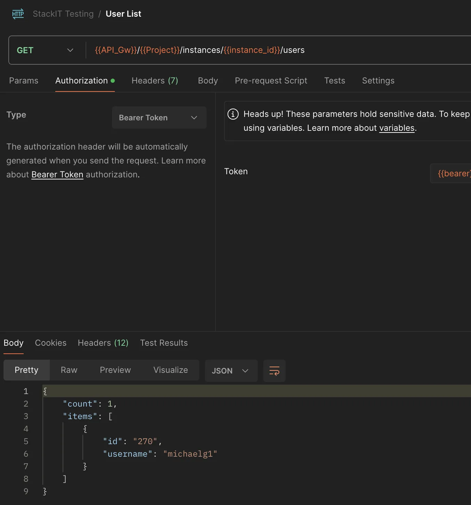
Task: Open the JSON format dropdown
Action: click(x=231, y=371)
